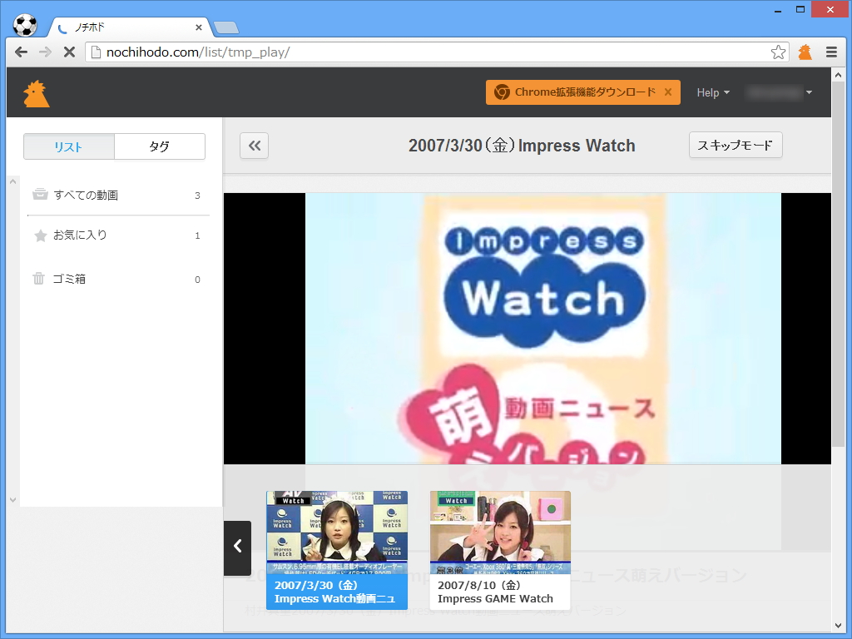This screenshot has width=852, height=639.
Task: Click the stop loading icon
Action: click(x=69, y=52)
